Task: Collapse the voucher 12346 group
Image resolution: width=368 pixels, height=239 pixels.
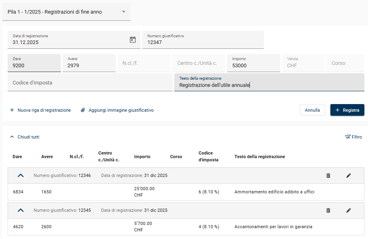Action: (21, 176)
